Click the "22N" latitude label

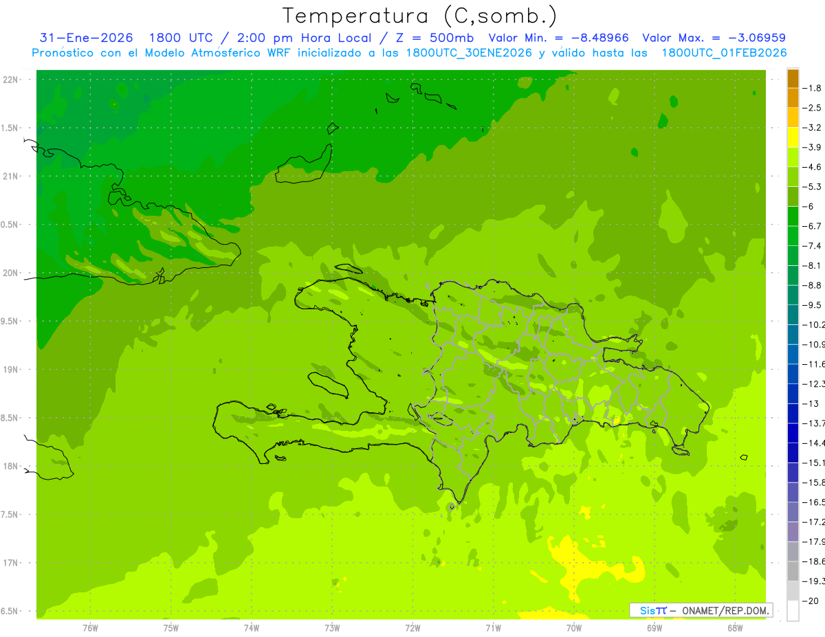11,80
